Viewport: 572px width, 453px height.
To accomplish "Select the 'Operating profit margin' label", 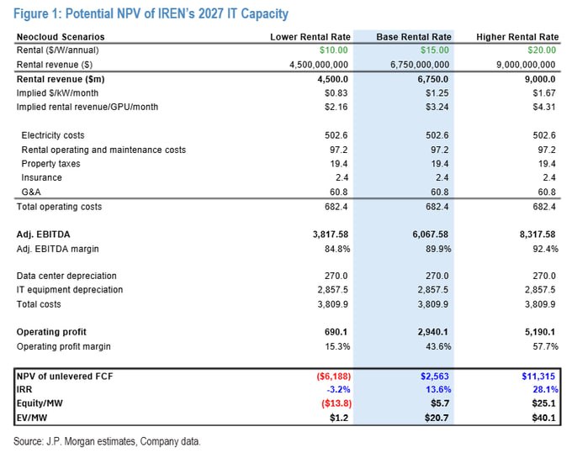I will (x=63, y=346).
